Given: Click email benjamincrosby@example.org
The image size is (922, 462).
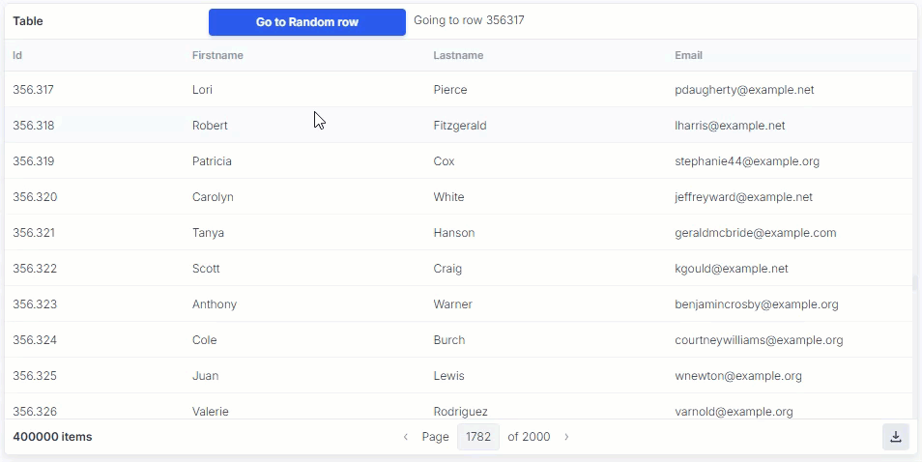Looking at the screenshot, I should (x=757, y=304).
